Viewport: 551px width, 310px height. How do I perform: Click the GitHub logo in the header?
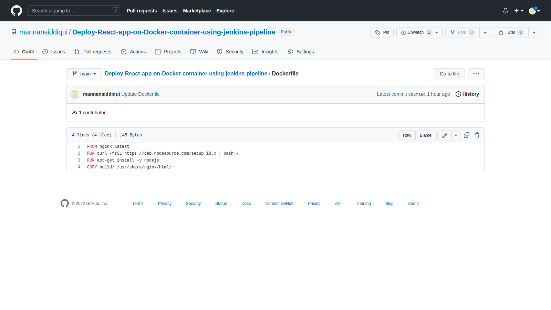(x=16, y=11)
